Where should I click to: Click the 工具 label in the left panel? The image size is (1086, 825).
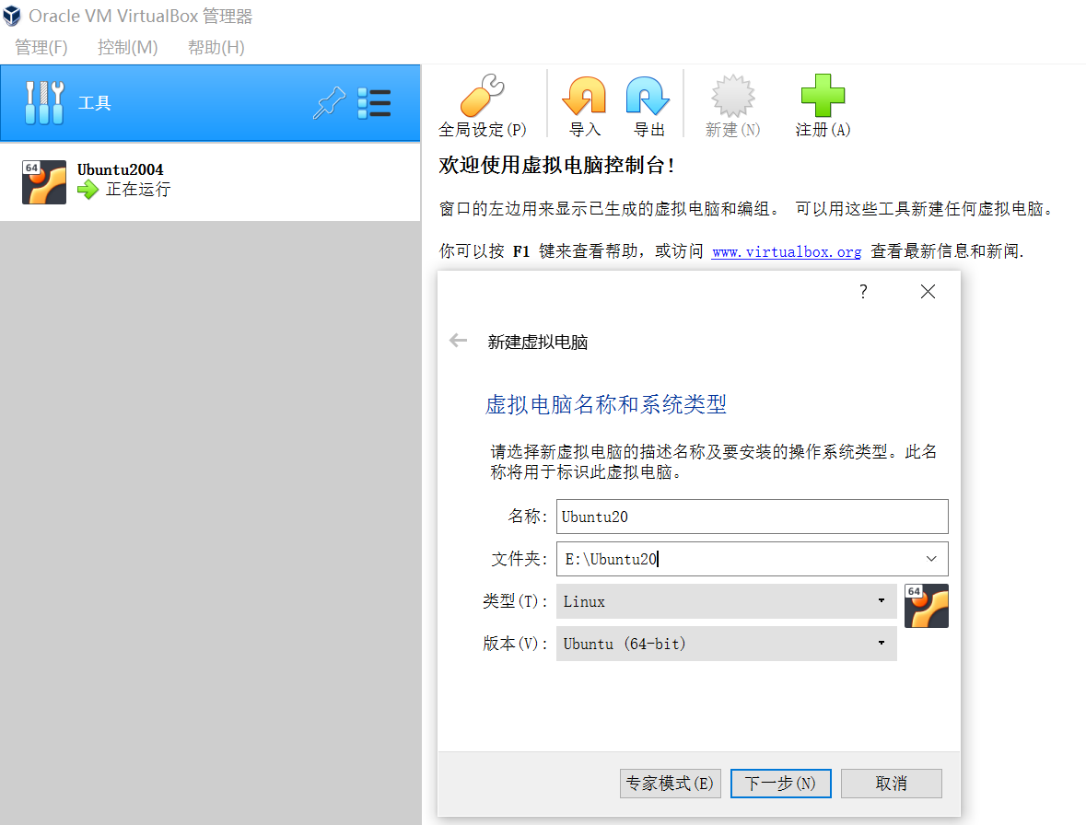(95, 103)
